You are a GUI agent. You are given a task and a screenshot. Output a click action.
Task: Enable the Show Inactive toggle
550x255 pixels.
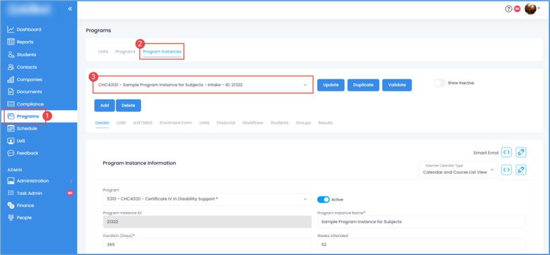coord(439,83)
